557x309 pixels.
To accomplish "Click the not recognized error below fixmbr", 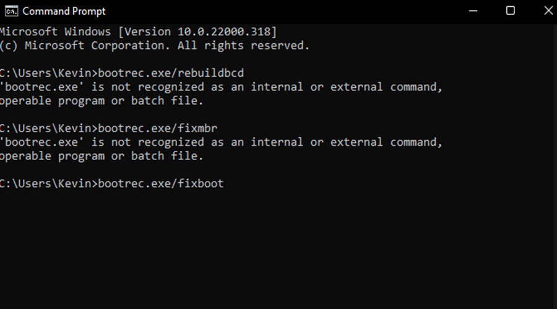I will pos(221,142).
